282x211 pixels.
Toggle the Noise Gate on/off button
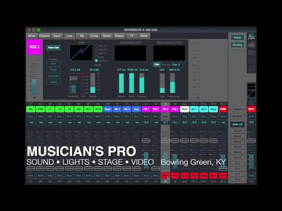[x=53, y=47]
